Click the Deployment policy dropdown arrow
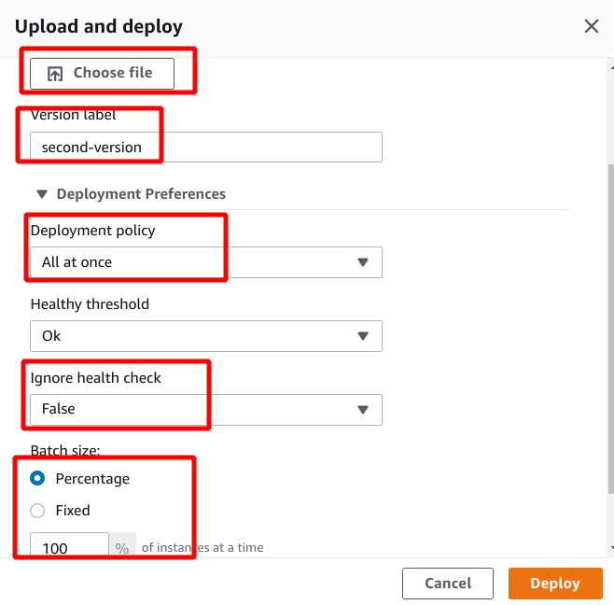The image size is (614, 605). point(363,262)
